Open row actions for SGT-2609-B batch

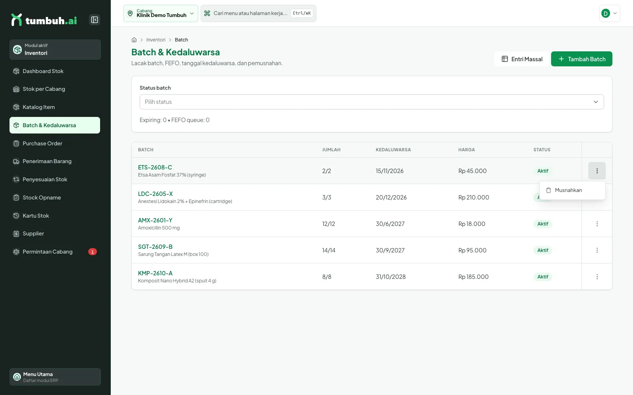tap(597, 250)
